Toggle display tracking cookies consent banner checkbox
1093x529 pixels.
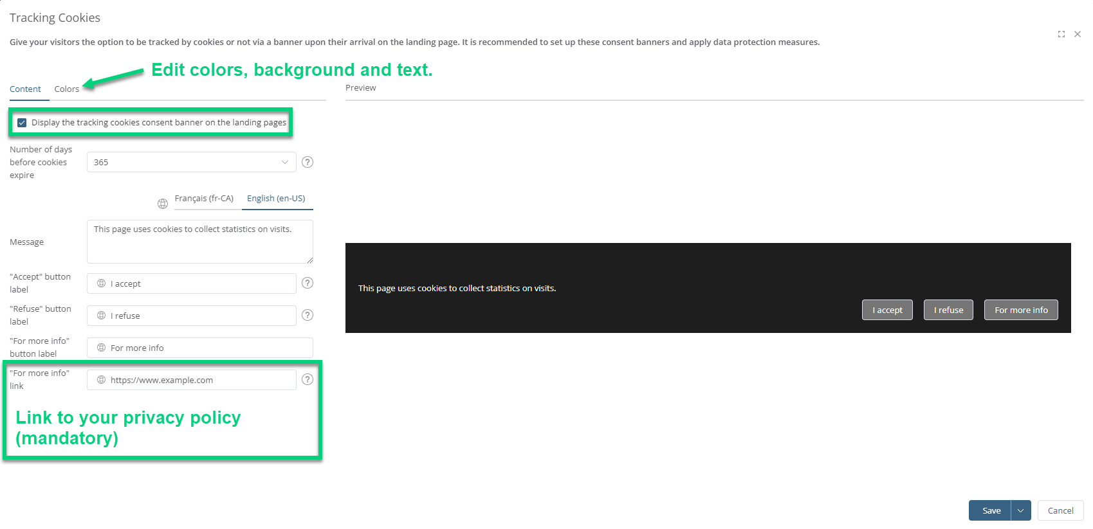22,123
